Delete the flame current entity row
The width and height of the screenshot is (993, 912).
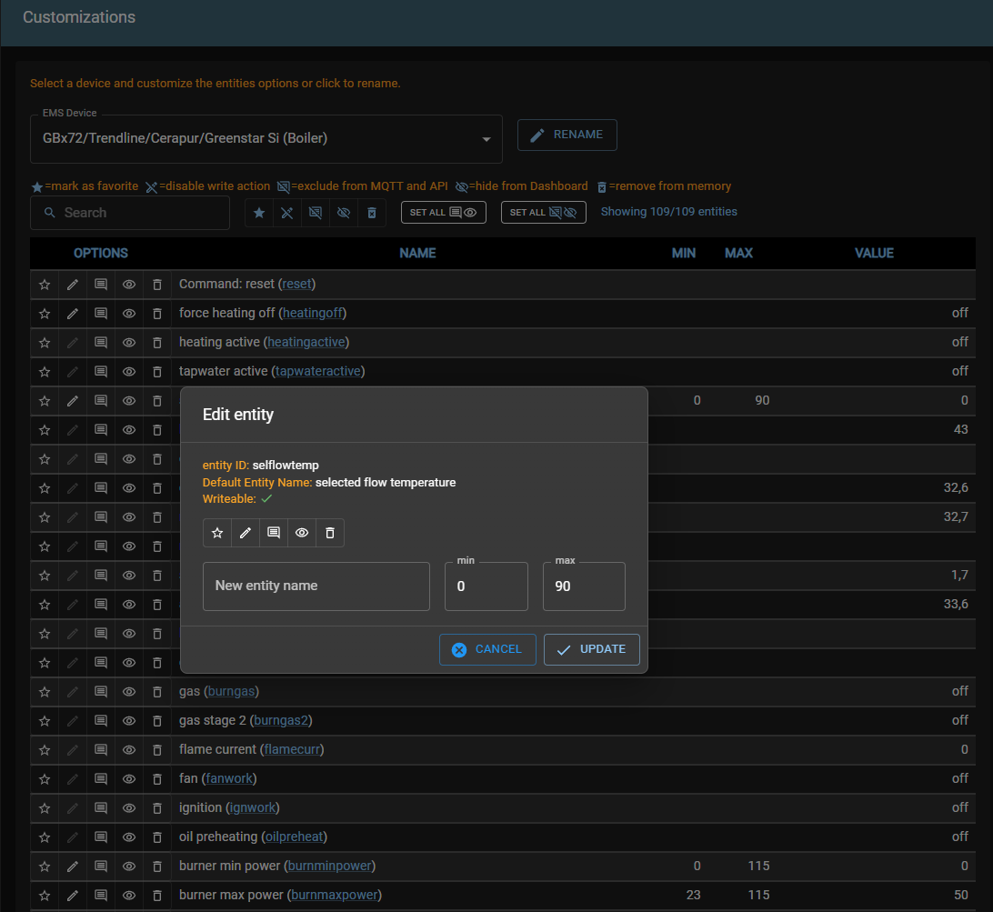point(157,749)
